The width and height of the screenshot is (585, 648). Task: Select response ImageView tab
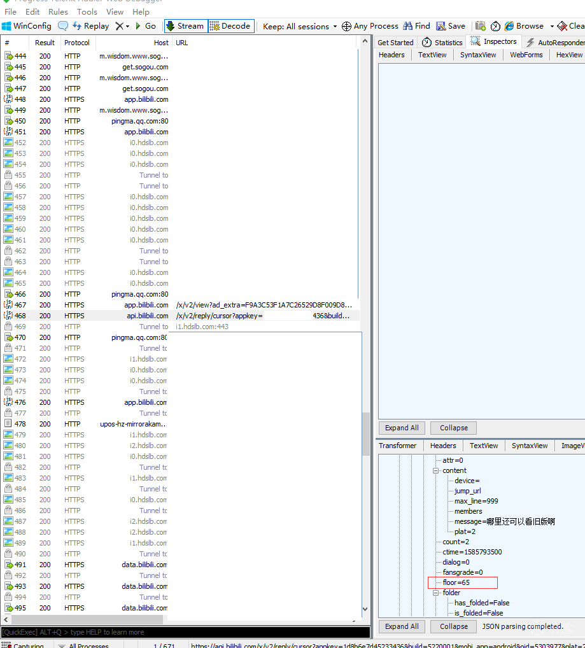click(x=573, y=446)
